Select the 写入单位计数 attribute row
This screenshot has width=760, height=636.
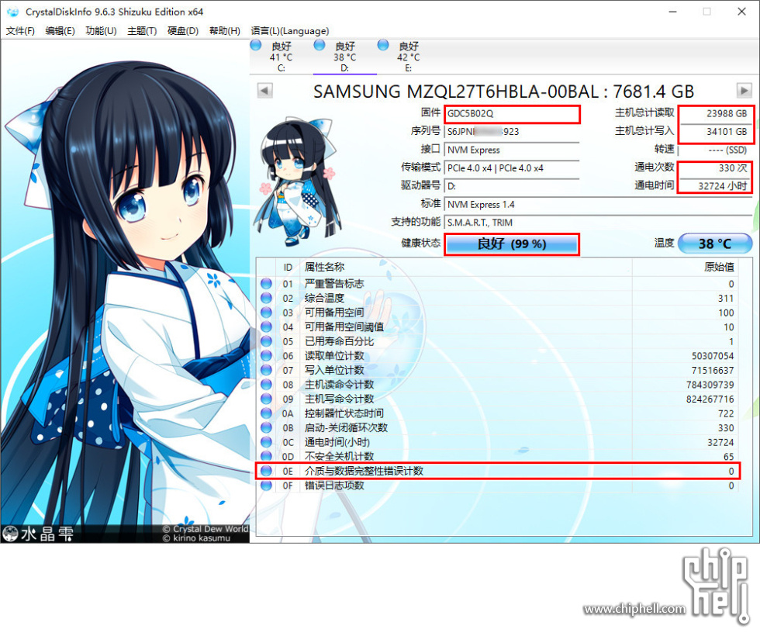tap(497, 371)
